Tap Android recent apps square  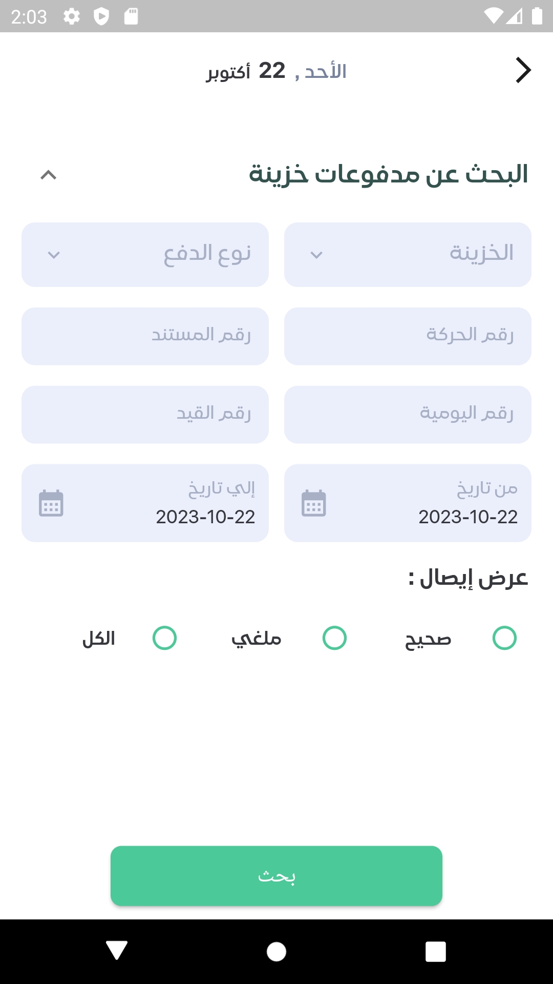coord(435,952)
